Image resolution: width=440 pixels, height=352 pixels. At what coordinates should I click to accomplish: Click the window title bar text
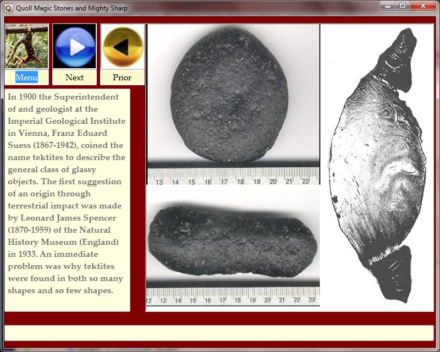[71, 8]
